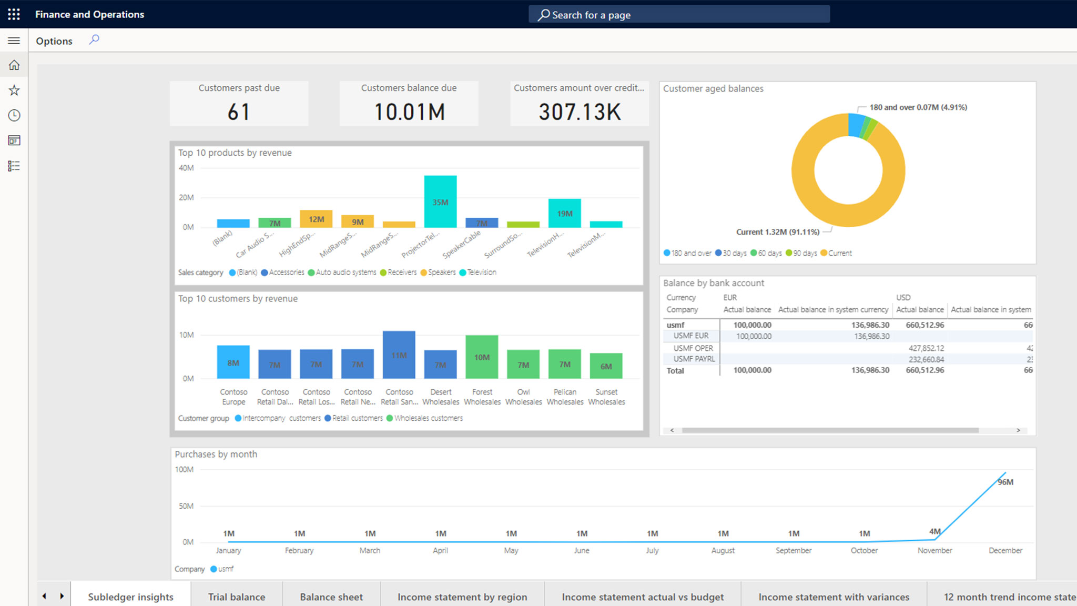Click right scroll arrow in bank table
The height and width of the screenshot is (606, 1077).
tap(1018, 430)
